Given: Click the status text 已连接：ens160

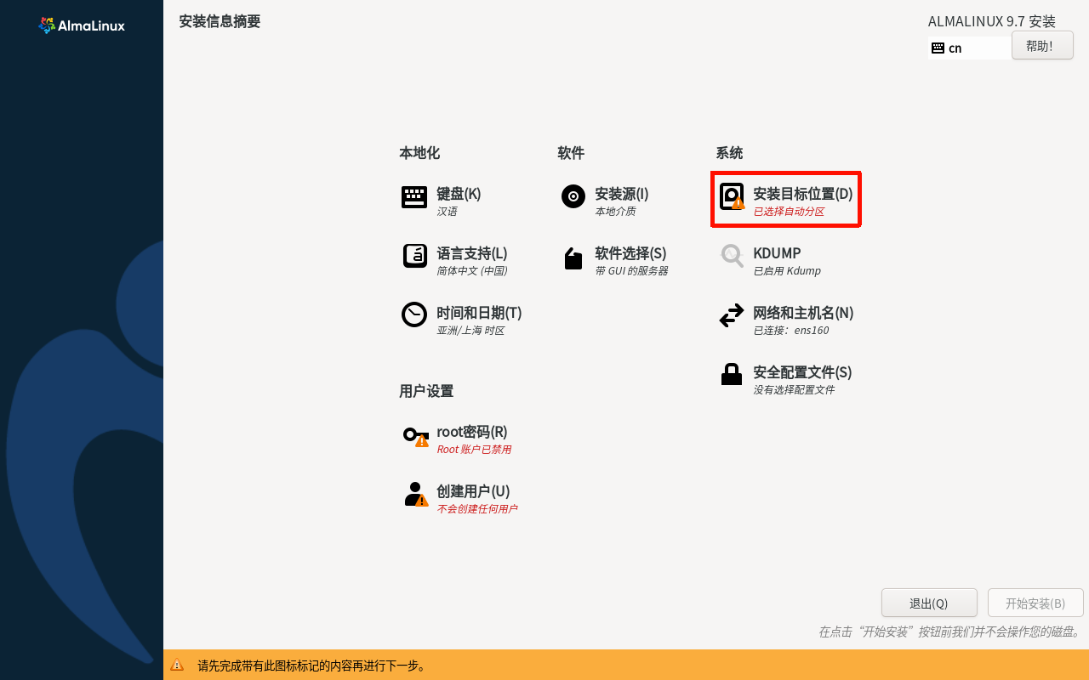Looking at the screenshot, I should (790, 331).
